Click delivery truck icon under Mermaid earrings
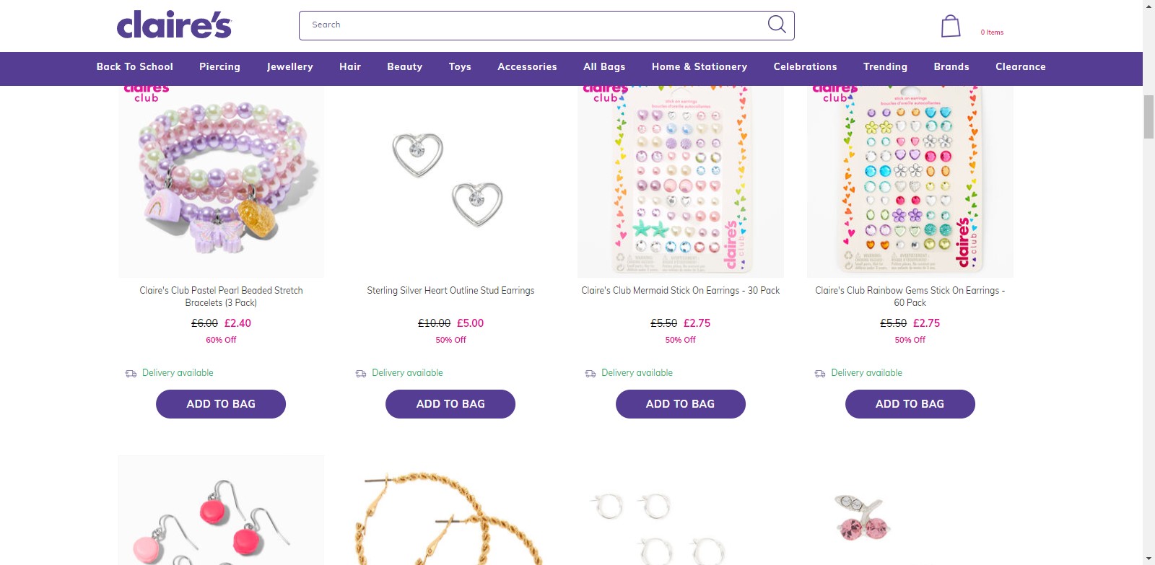 coord(590,374)
